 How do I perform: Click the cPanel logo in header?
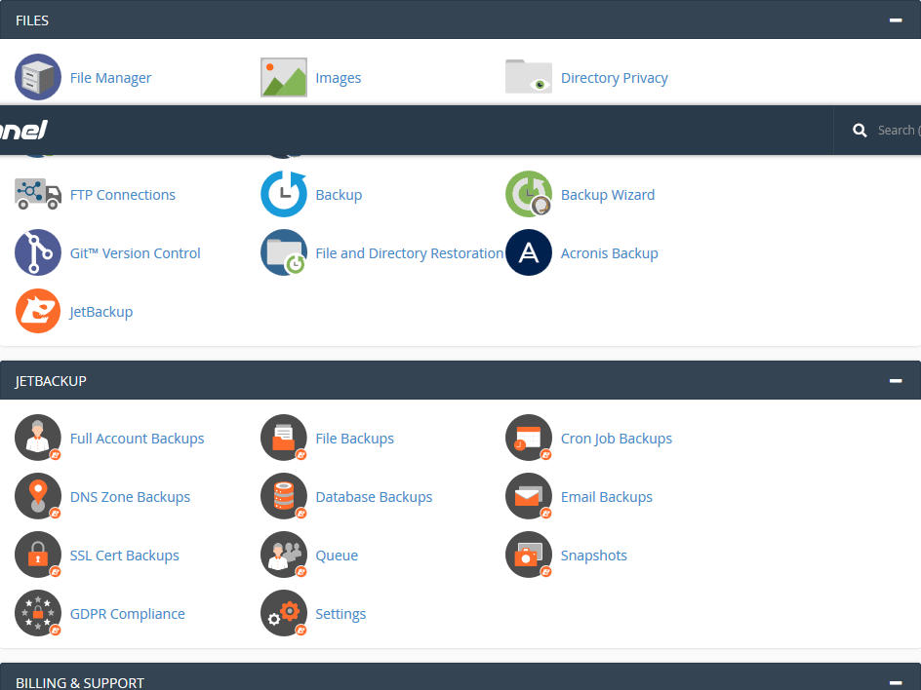click(x=23, y=130)
